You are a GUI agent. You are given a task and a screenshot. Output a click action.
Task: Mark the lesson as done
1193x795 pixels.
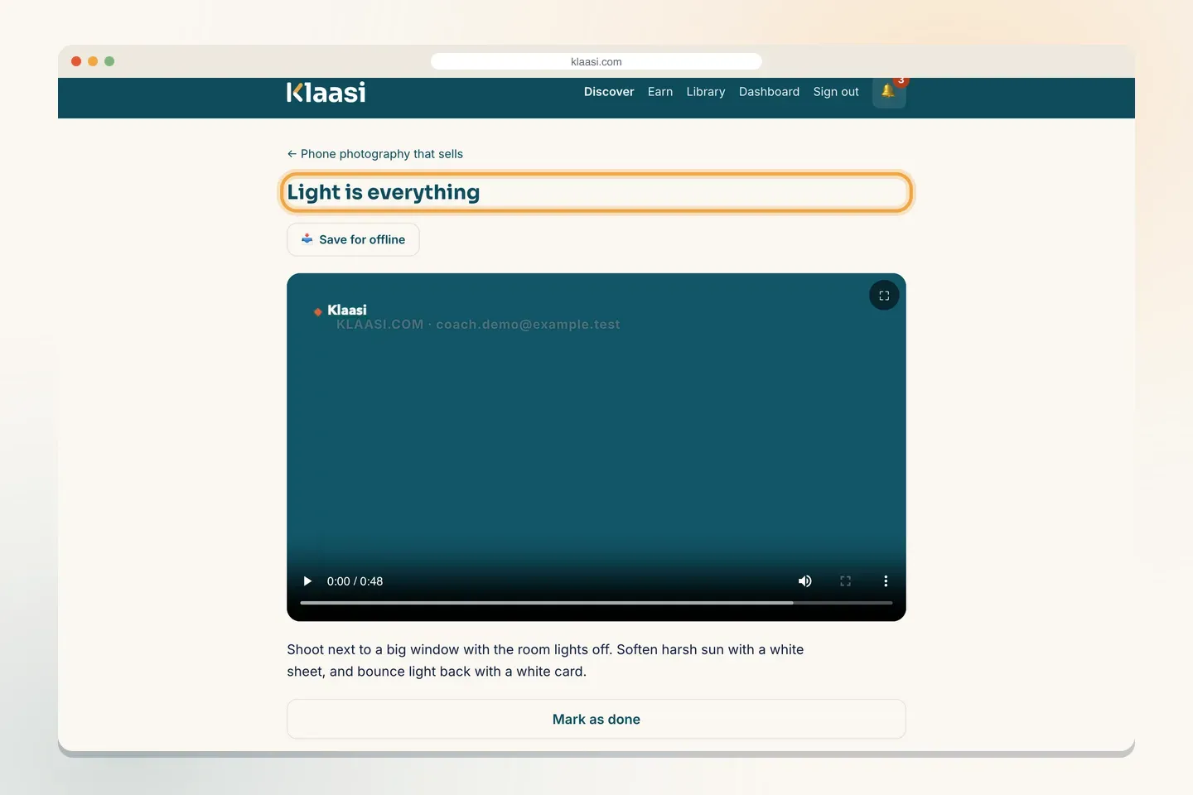click(596, 719)
